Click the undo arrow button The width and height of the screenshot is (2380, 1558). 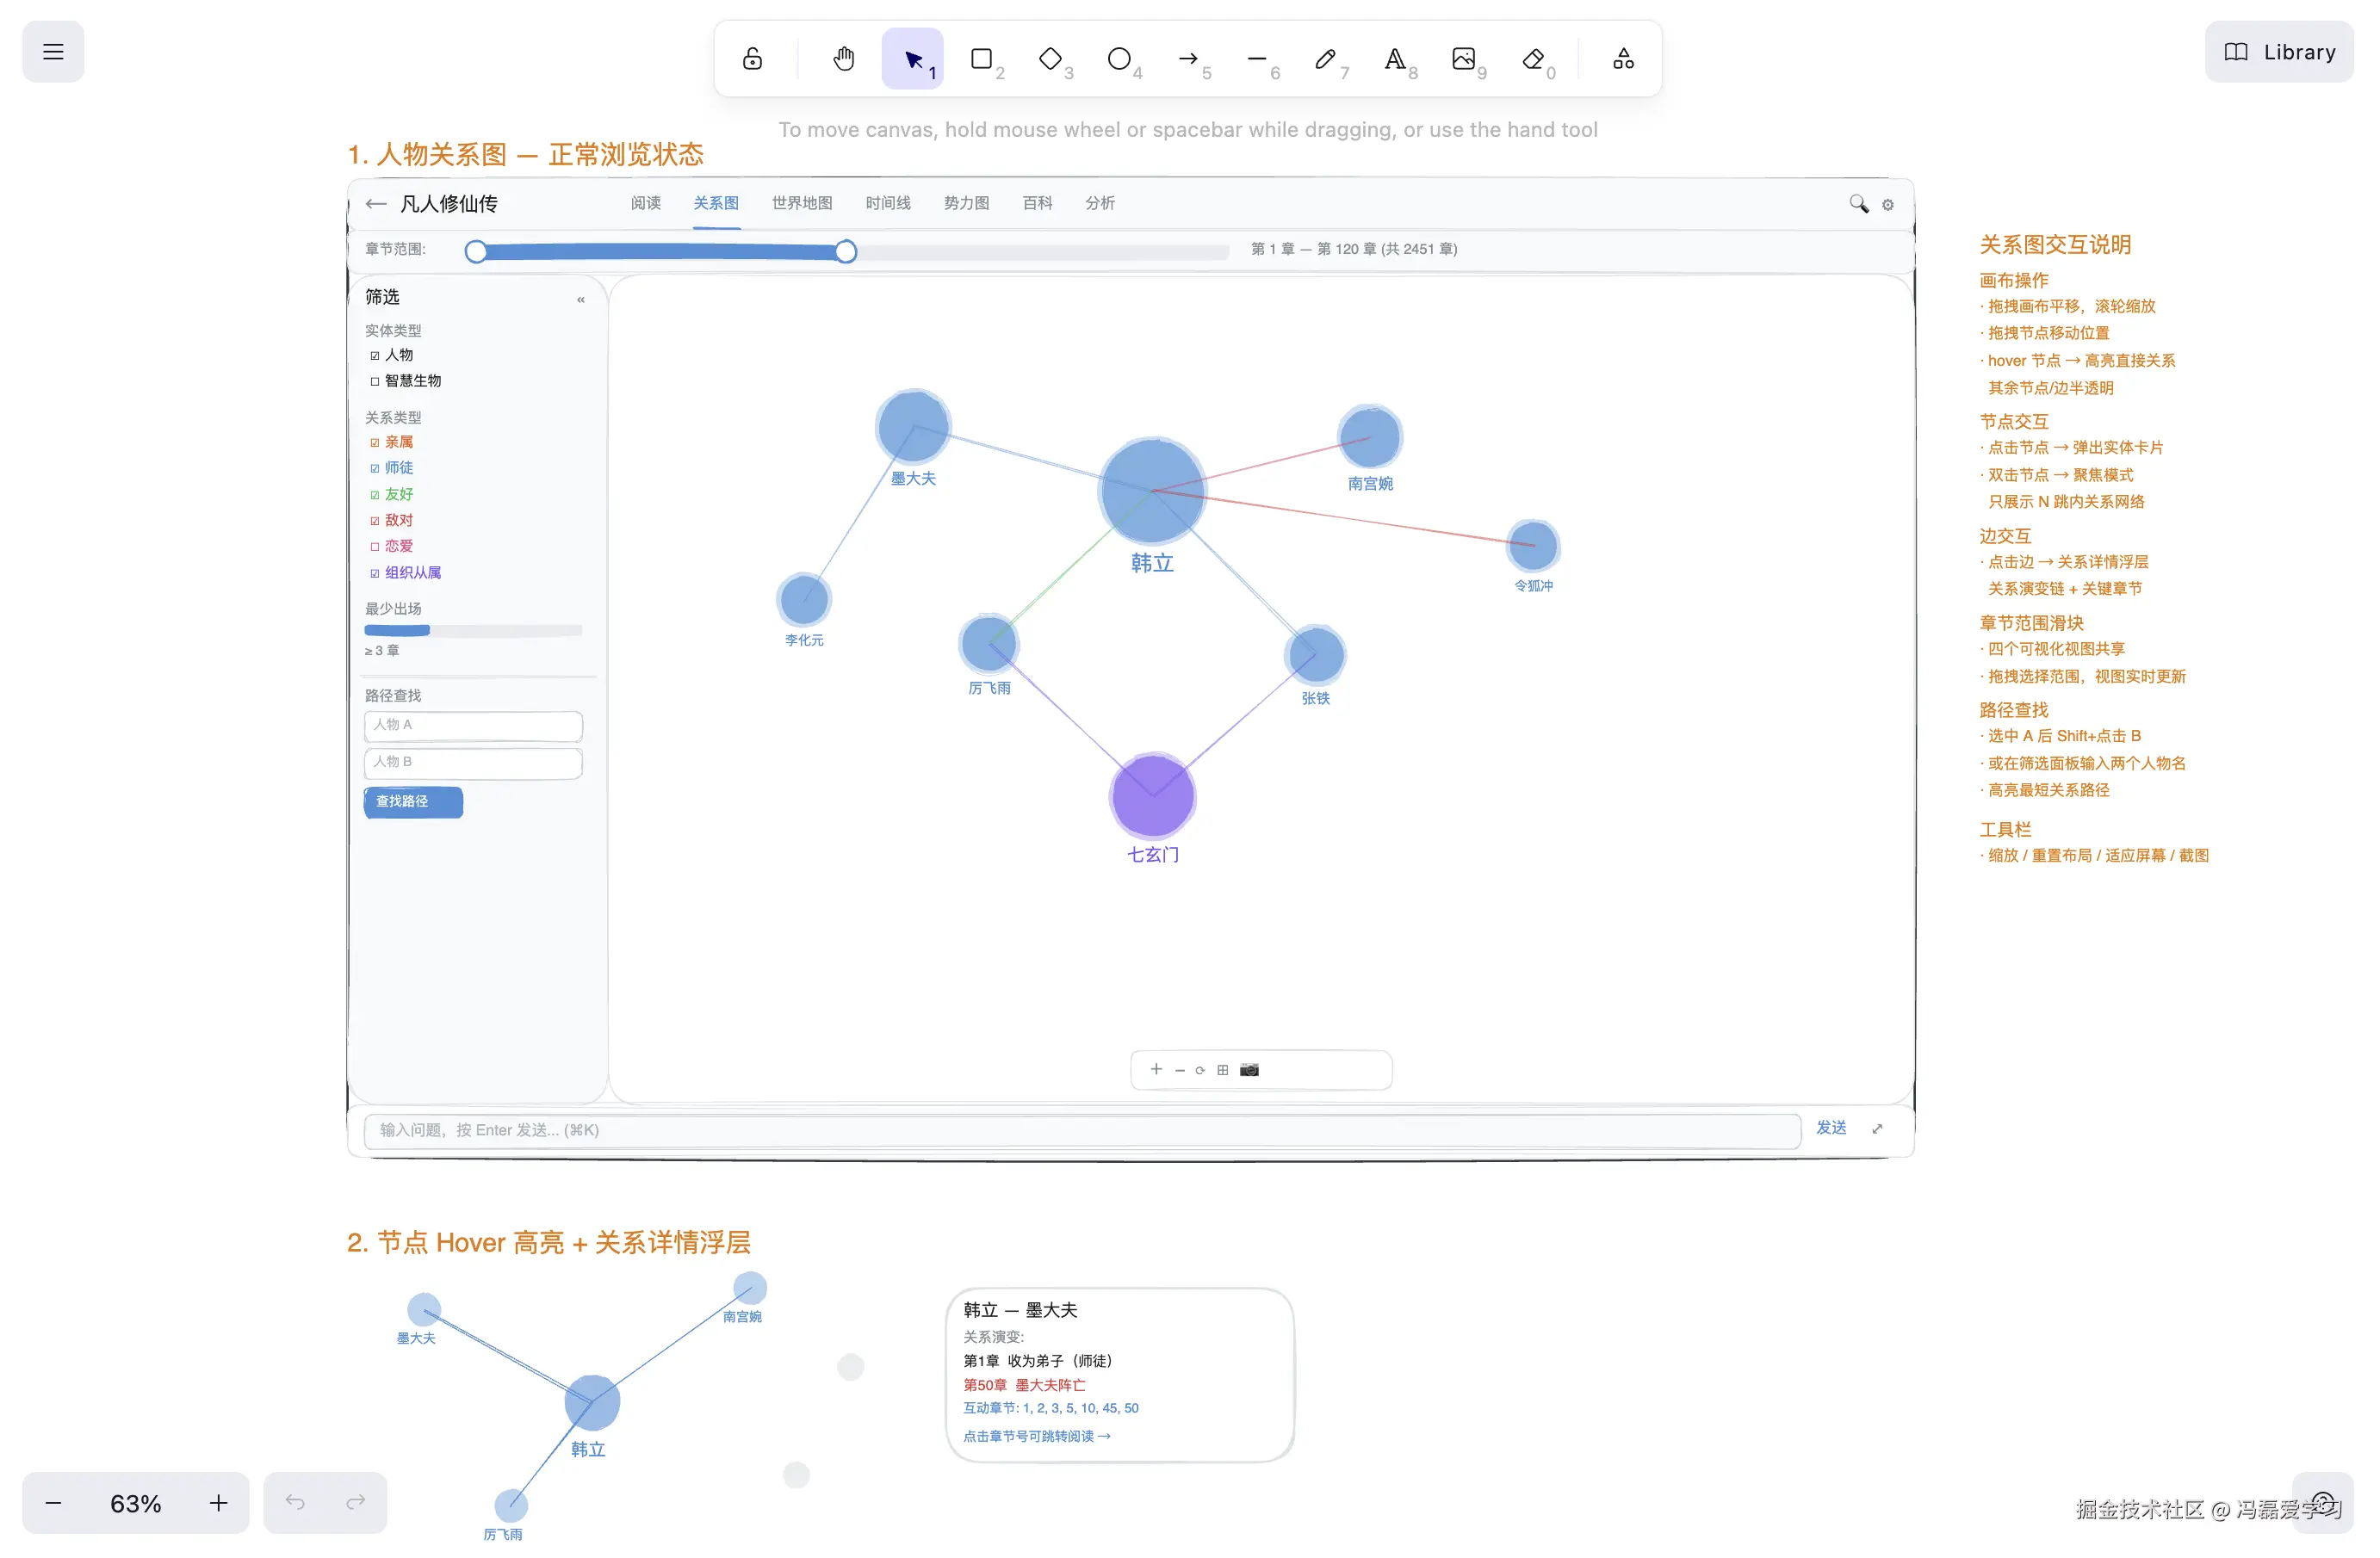[295, 1502]
